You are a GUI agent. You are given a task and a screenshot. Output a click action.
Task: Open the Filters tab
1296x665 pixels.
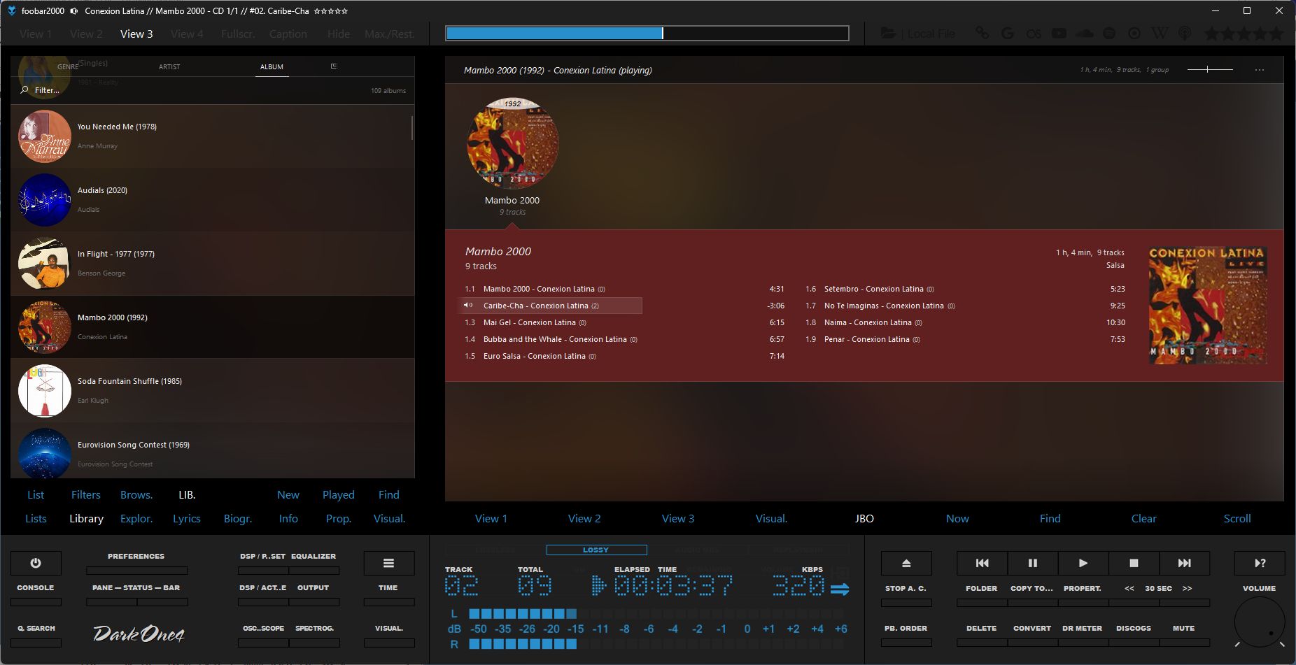[86, 495]
